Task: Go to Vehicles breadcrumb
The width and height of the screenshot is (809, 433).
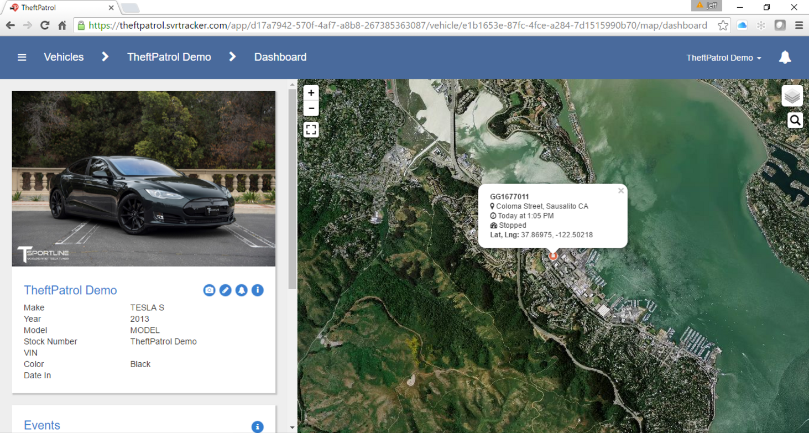Action: (x=64, y=57)
